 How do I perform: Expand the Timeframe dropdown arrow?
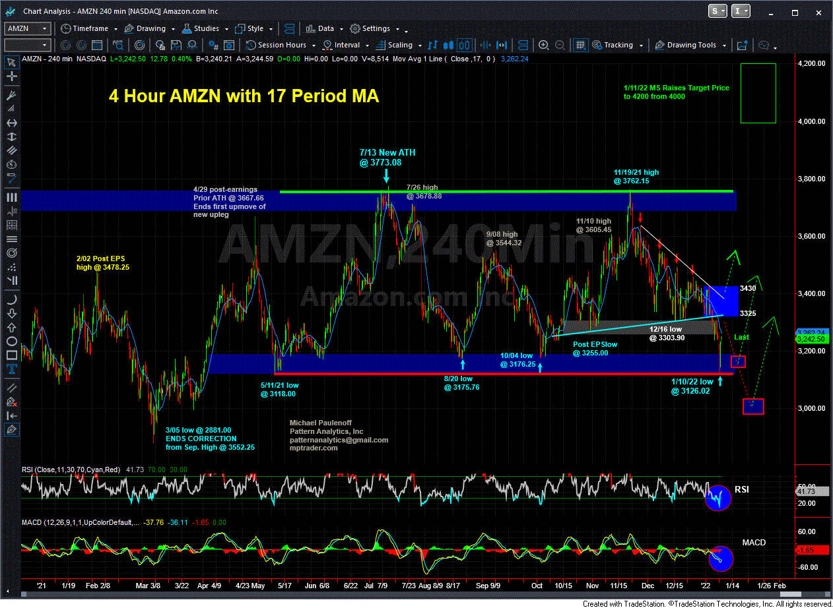tap(116, 29)
